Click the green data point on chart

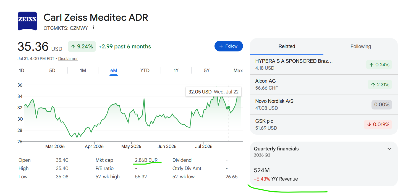click(229, 107)
